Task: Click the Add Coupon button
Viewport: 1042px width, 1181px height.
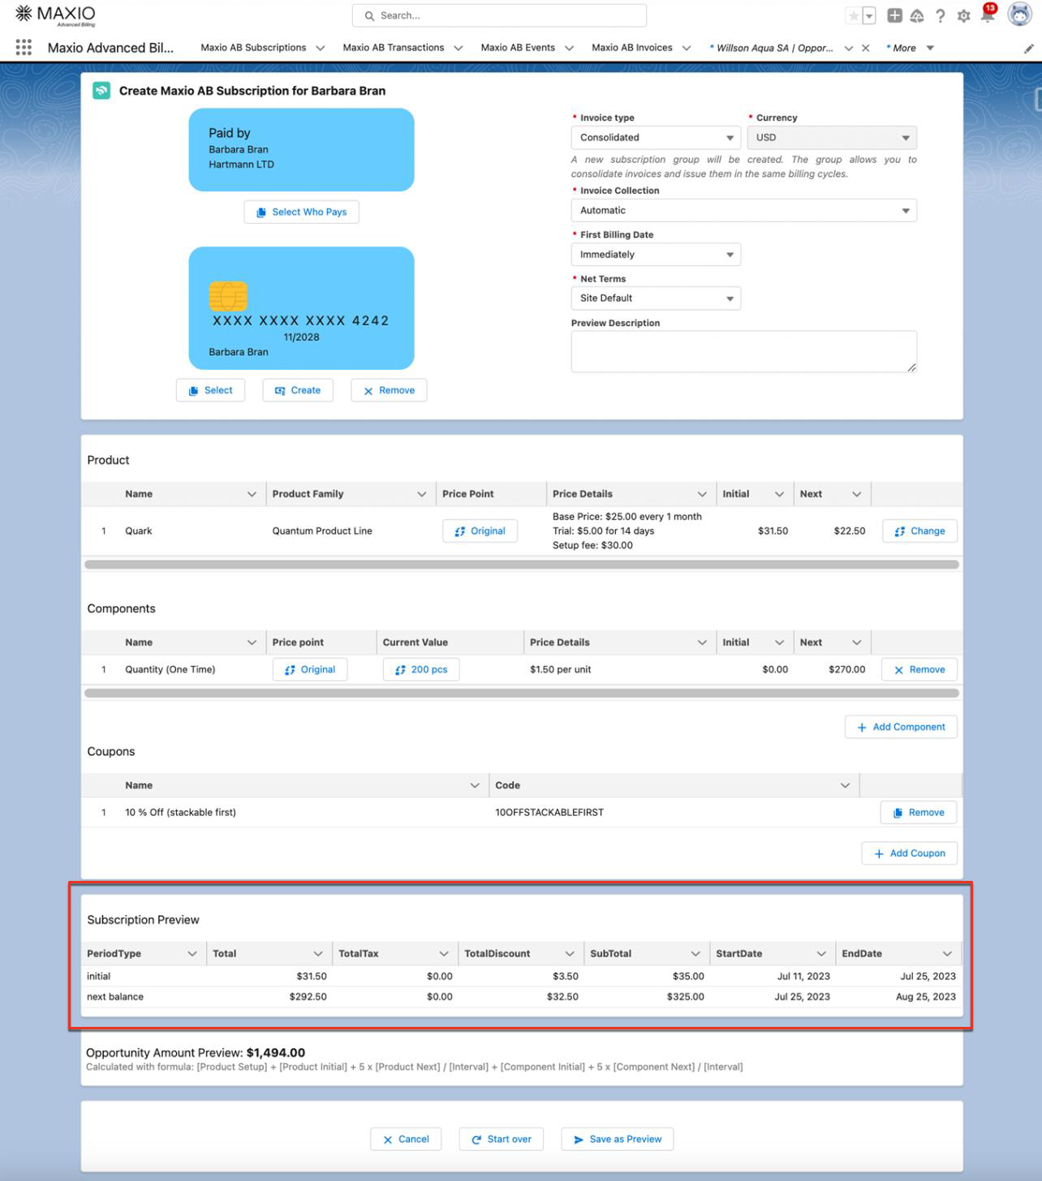Action: pyautogui.click(x=909, y=853)
